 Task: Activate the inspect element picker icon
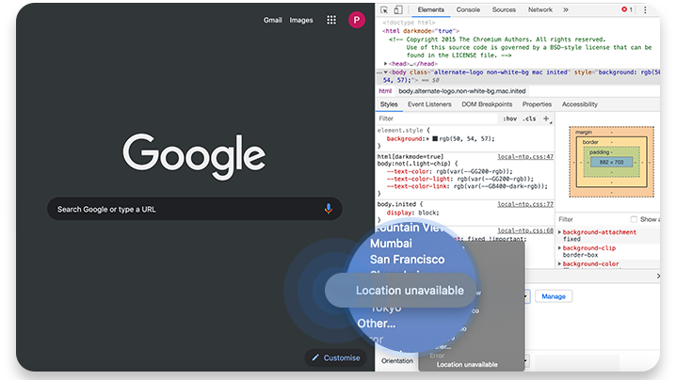[x=384, y=10]
